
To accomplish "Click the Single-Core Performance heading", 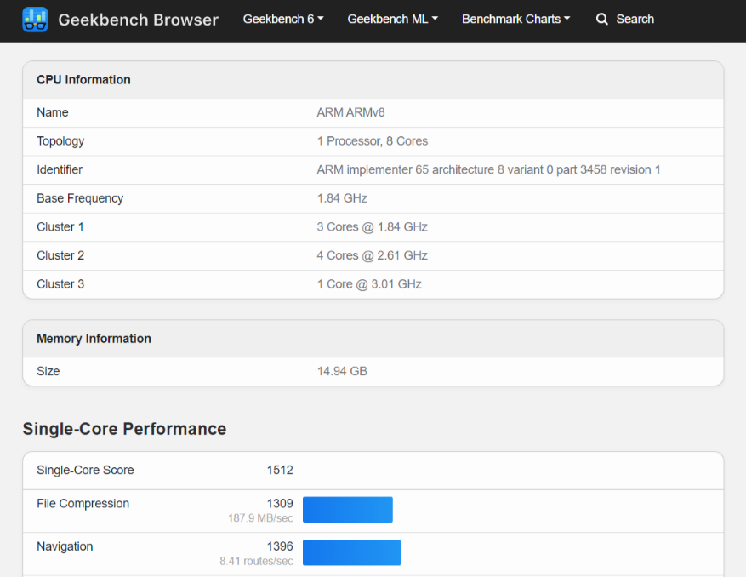I will (x=124, y=429).
